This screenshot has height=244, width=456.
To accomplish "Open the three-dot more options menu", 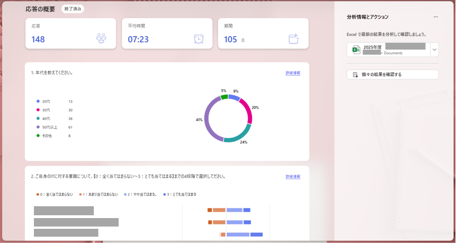I will [x=436, y=17].
